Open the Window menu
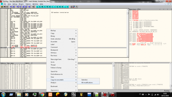The height and width of the screenshot is (97, 172). coord(35,4)
